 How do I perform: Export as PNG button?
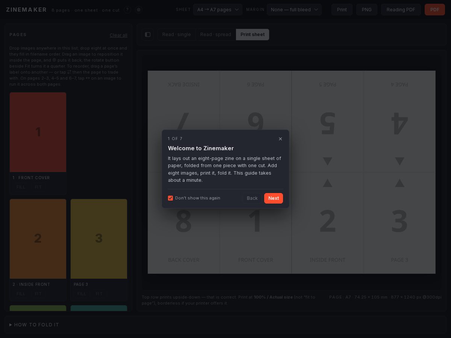(367, 10)
